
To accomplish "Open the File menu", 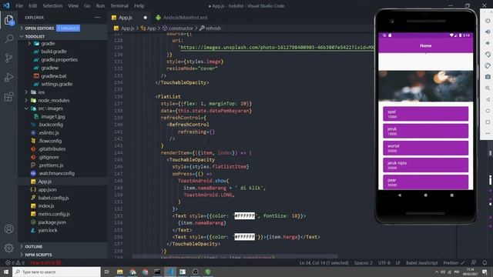I will click(19, 5).
